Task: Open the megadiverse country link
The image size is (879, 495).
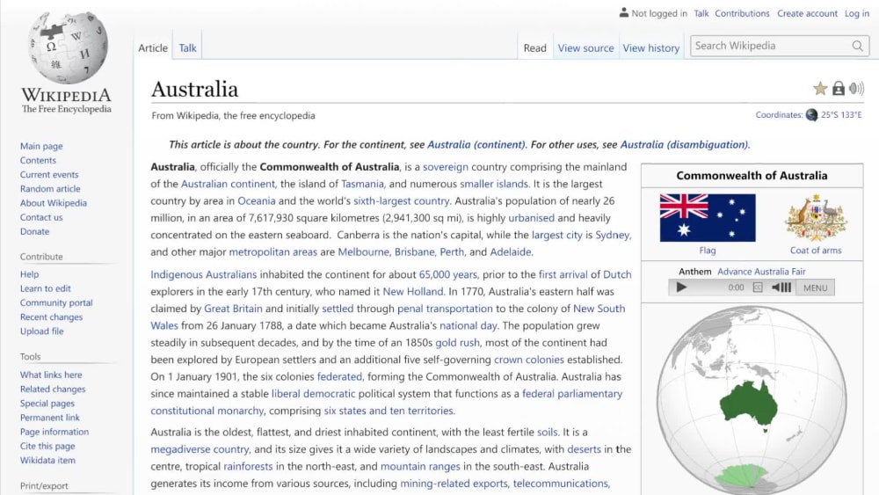Action: tap(200, 449)
